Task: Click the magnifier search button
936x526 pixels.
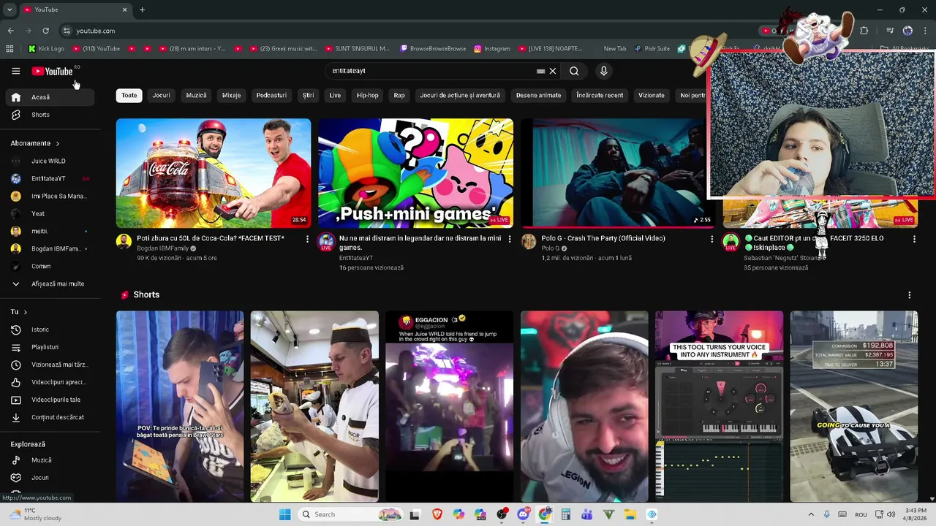Action: point(574,71)
